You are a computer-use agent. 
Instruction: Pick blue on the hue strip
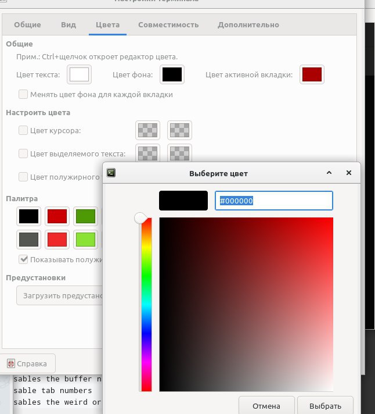[146, 333]
